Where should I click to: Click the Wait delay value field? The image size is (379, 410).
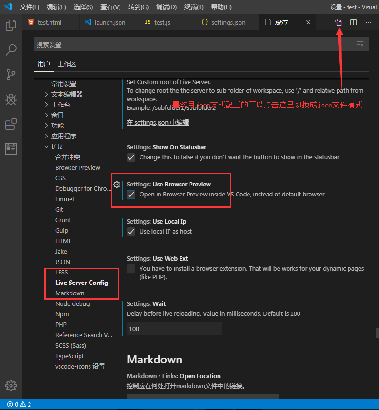[x=174, y=329]
